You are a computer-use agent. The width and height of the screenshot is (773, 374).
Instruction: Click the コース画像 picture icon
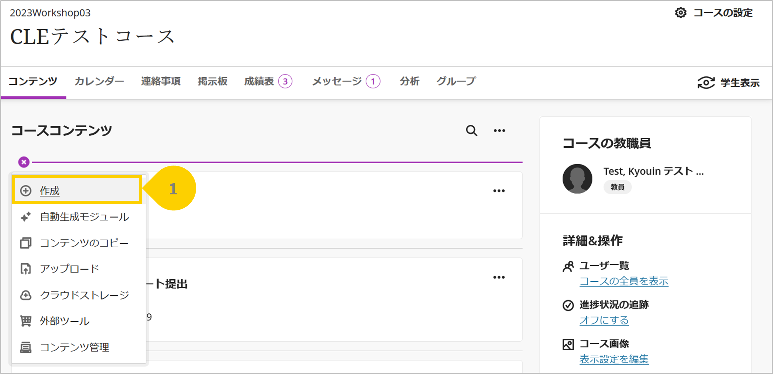coord(568,344)
